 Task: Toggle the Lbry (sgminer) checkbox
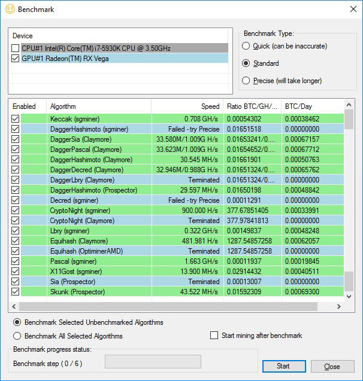(16, 231)
